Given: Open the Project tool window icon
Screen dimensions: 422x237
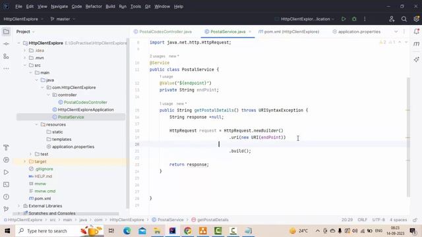Looking at the screenshot, I should tap(6, 32).
